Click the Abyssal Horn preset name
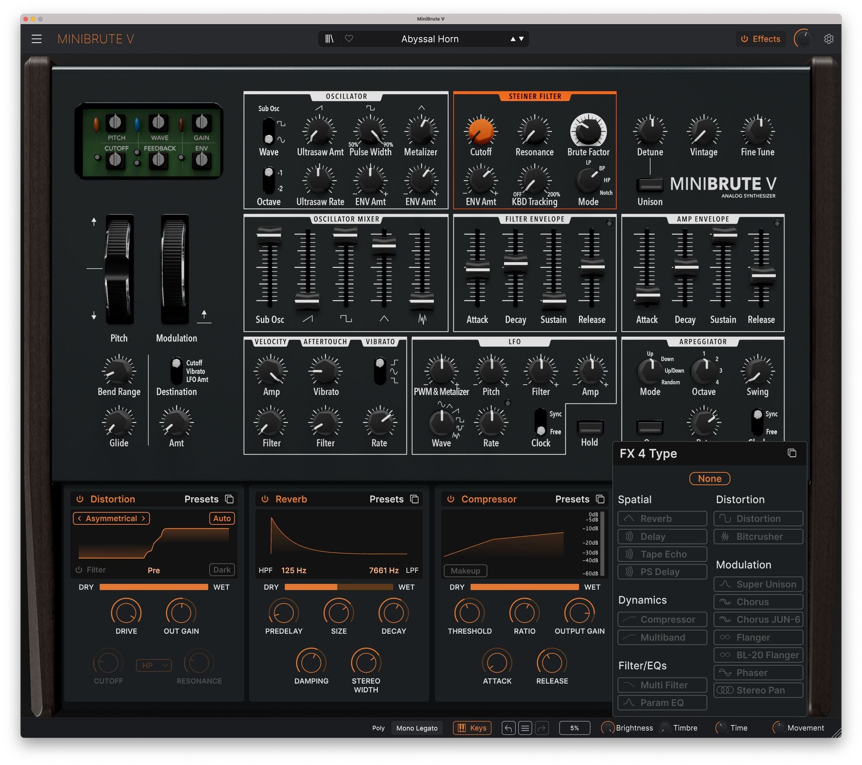Image resolution: width=862 pixels, height=765 pixels. 430,39
